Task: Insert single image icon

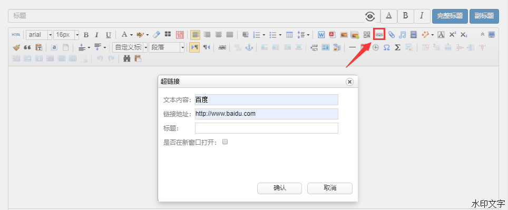Action: pos(344,35)
